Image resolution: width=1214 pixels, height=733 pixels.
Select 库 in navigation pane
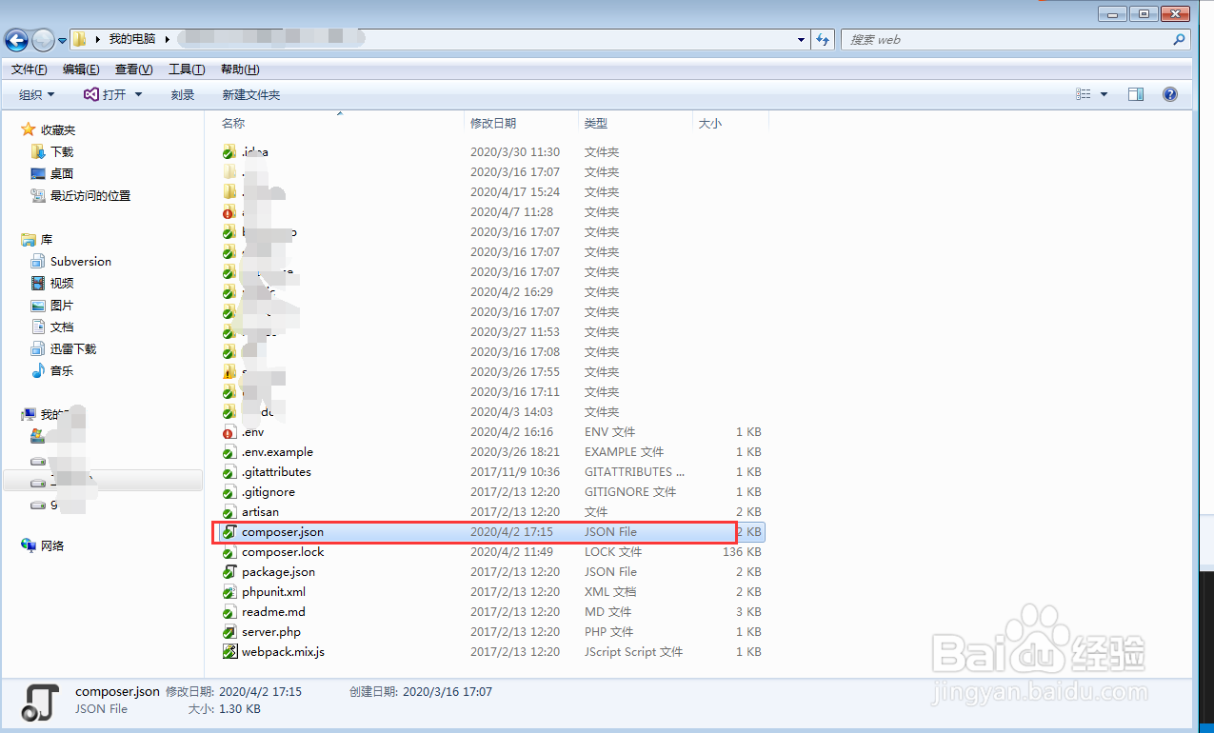[47, 240]
